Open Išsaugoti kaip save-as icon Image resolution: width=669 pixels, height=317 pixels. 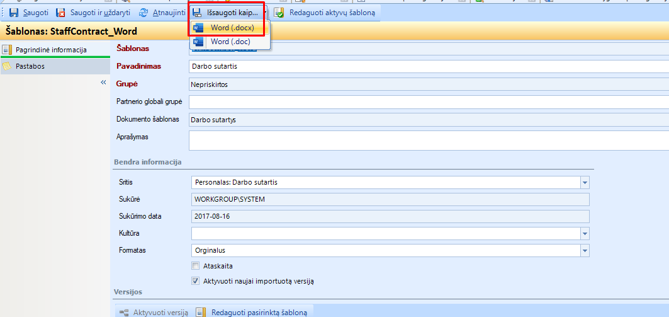click(197, 13)
